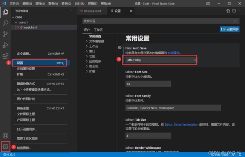Click the 打开设置同步 blue button
Image resolution: width=245 pixels, height=157 pixels.
[230, 29]
